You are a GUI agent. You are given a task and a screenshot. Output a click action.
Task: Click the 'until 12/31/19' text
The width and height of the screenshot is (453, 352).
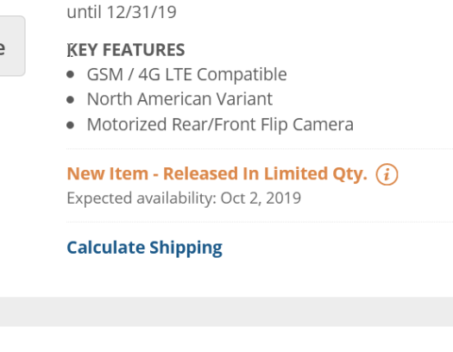coord(122,12)
